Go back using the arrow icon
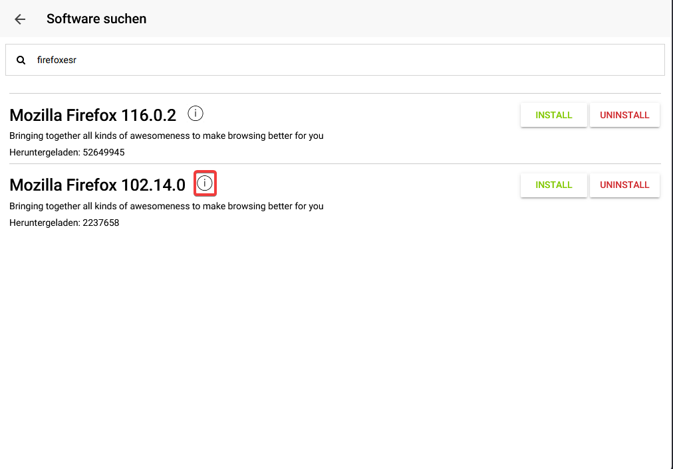The image size is (673, 469). pyautogui.click(x=20, y=19)
